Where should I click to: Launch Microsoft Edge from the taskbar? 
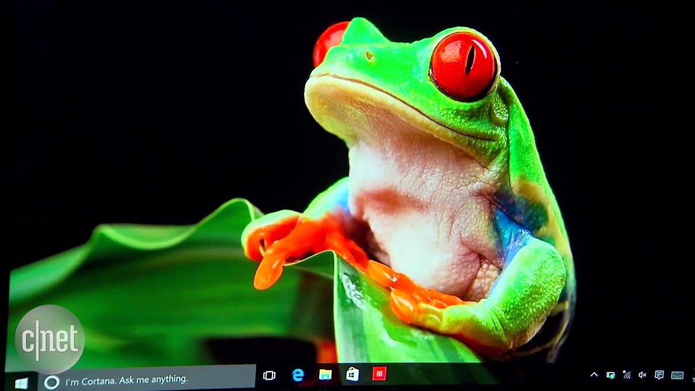pos(298,375)
